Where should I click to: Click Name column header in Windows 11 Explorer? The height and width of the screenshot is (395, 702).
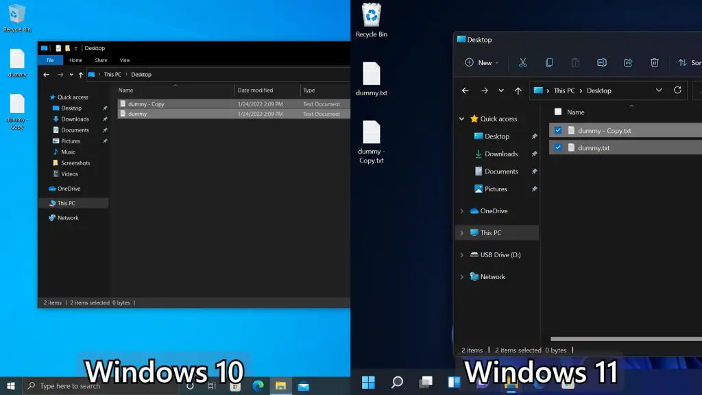575,112
